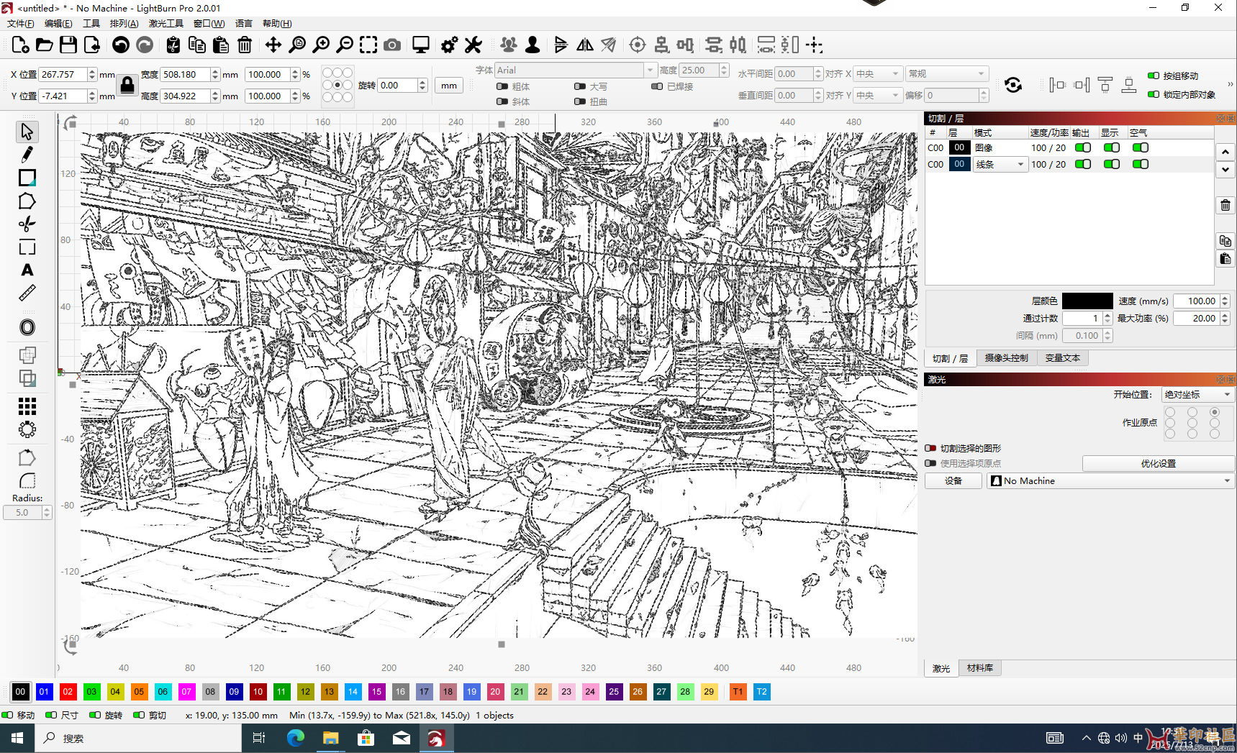
Task: Open Device settings wrench icon
Action: (x=473, y=45)
